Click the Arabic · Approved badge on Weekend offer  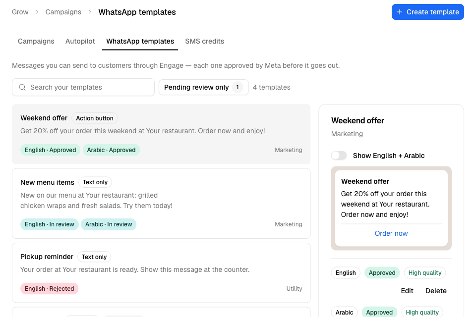click(111, 150)
